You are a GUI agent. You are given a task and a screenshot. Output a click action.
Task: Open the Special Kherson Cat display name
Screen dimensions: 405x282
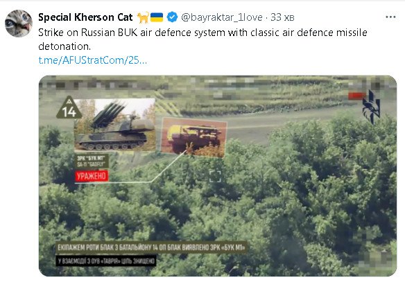pyautogui.click(x=85, y=17)
